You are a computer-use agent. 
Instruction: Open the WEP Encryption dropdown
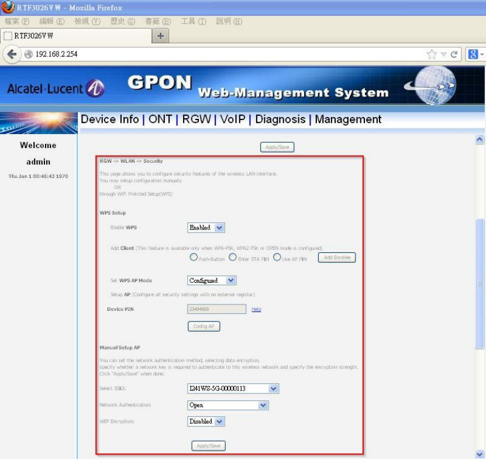(206, 422)
